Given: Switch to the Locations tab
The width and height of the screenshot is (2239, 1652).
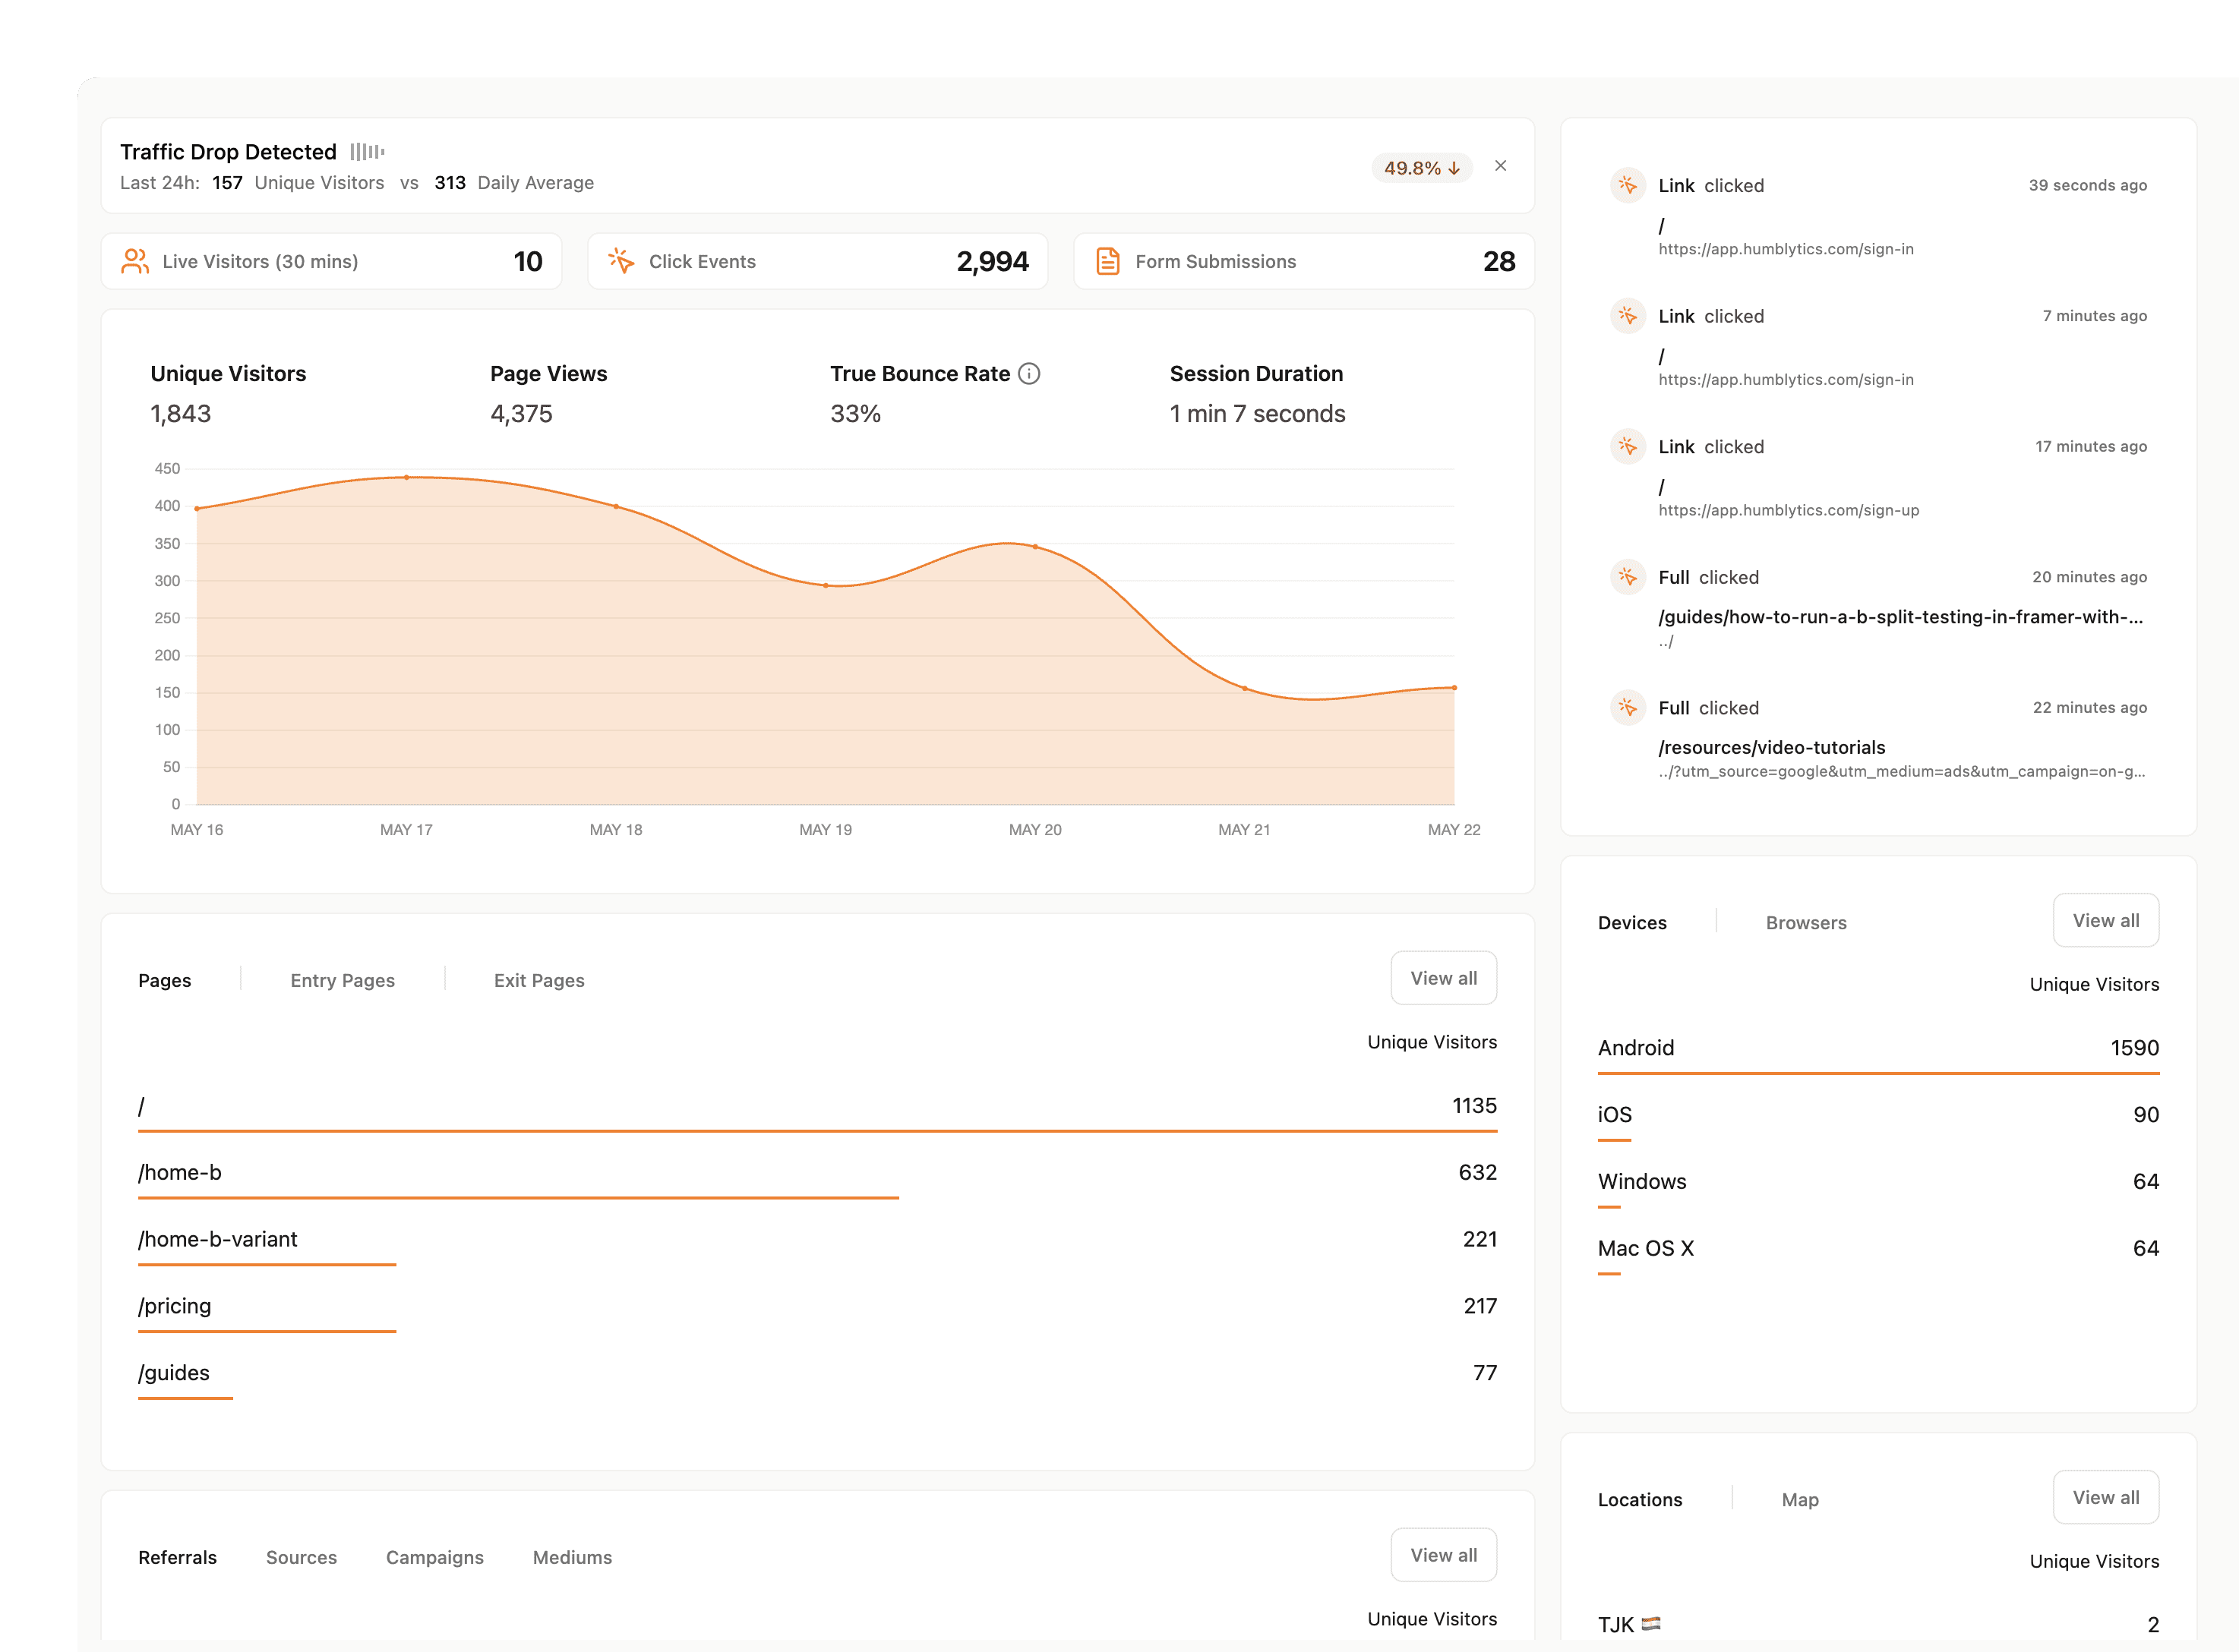Looking at the screenshot, I should (x=1640, y=1499).
